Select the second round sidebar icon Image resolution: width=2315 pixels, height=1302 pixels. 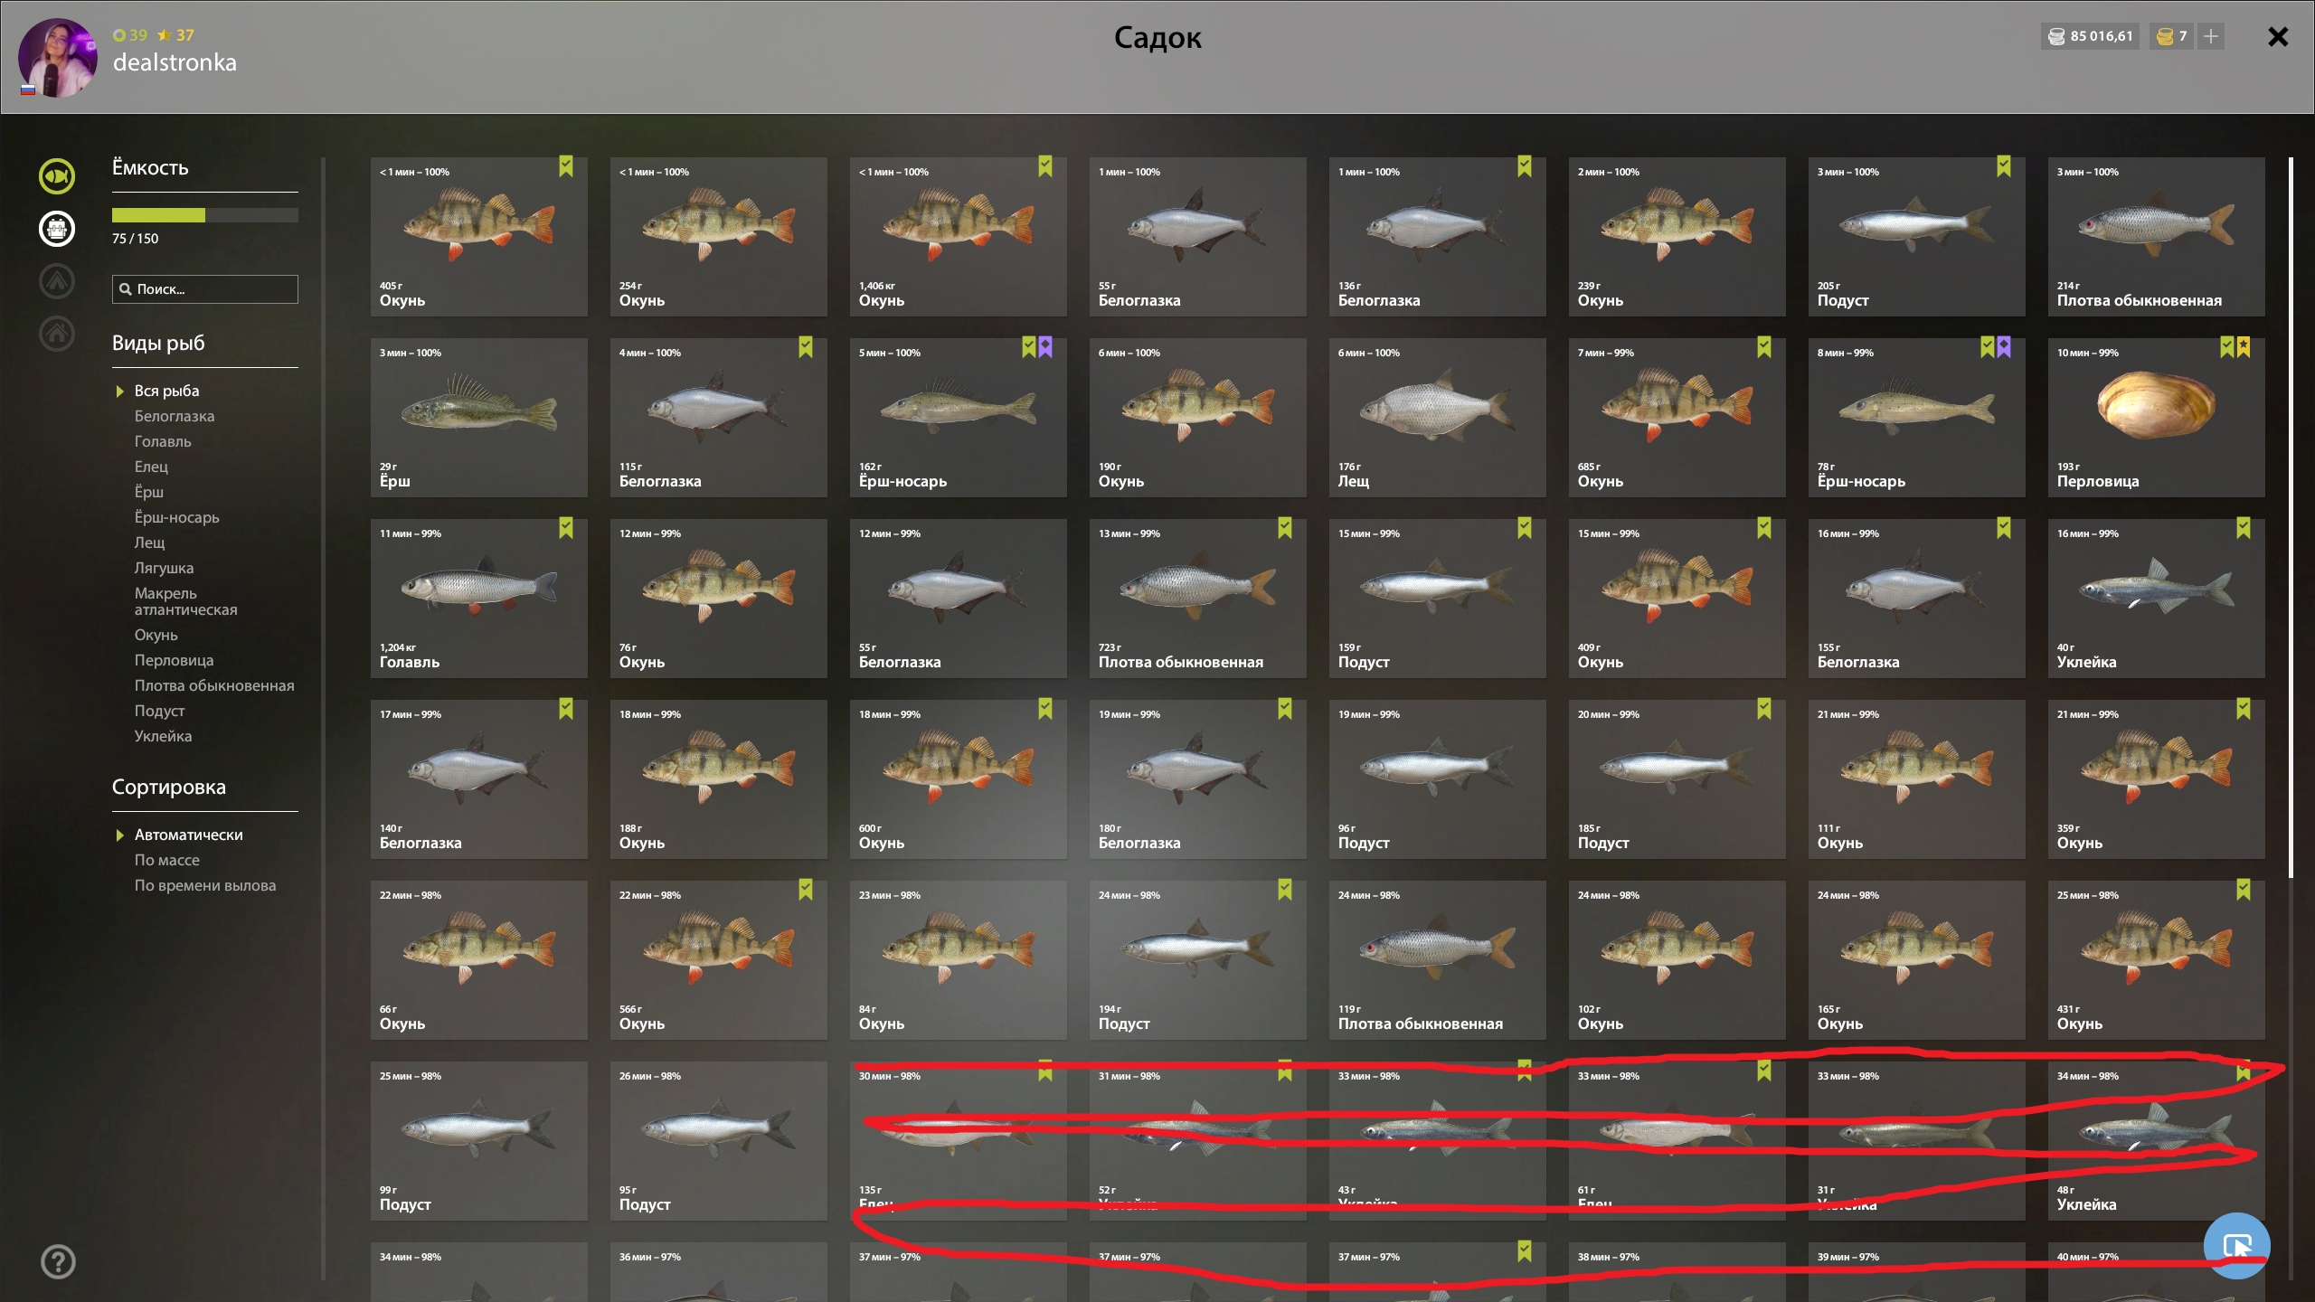point(56,229)
